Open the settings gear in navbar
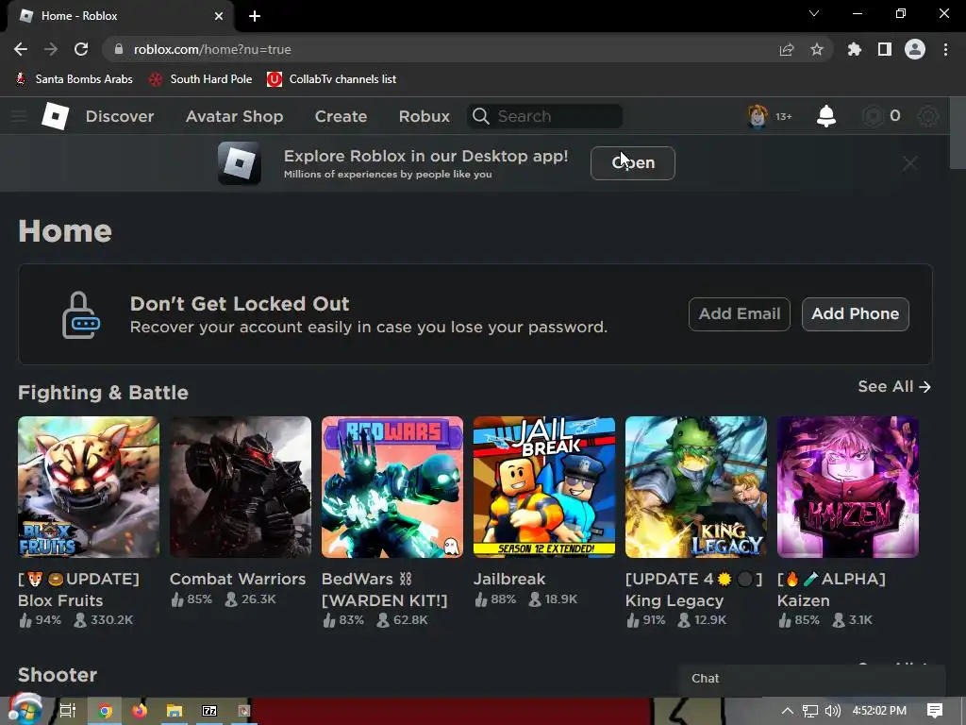The height and width of the screenshot is (725, 966). [x=928, y=116]
